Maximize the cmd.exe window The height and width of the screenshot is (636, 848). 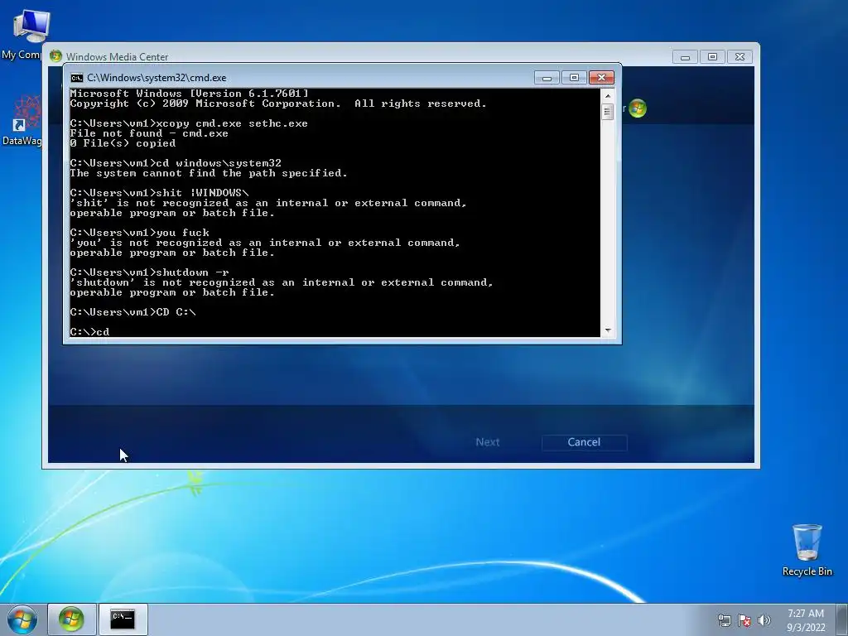575,78
